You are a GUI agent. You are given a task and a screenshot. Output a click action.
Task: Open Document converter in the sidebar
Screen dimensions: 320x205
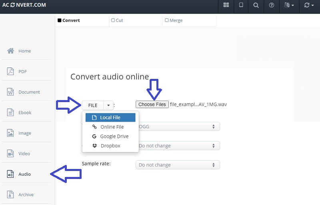29,92
